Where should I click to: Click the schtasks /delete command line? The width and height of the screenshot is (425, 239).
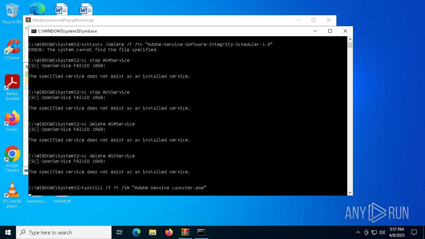pyautogui.click(x=151, y=44)
